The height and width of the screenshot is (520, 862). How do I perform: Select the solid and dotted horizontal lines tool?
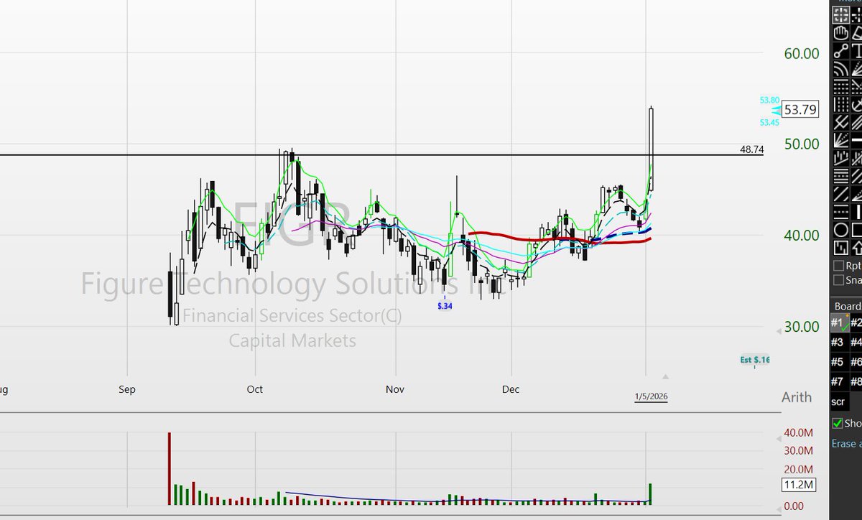tap(840, 176)
